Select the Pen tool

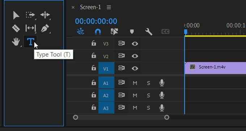click(45, 28)
